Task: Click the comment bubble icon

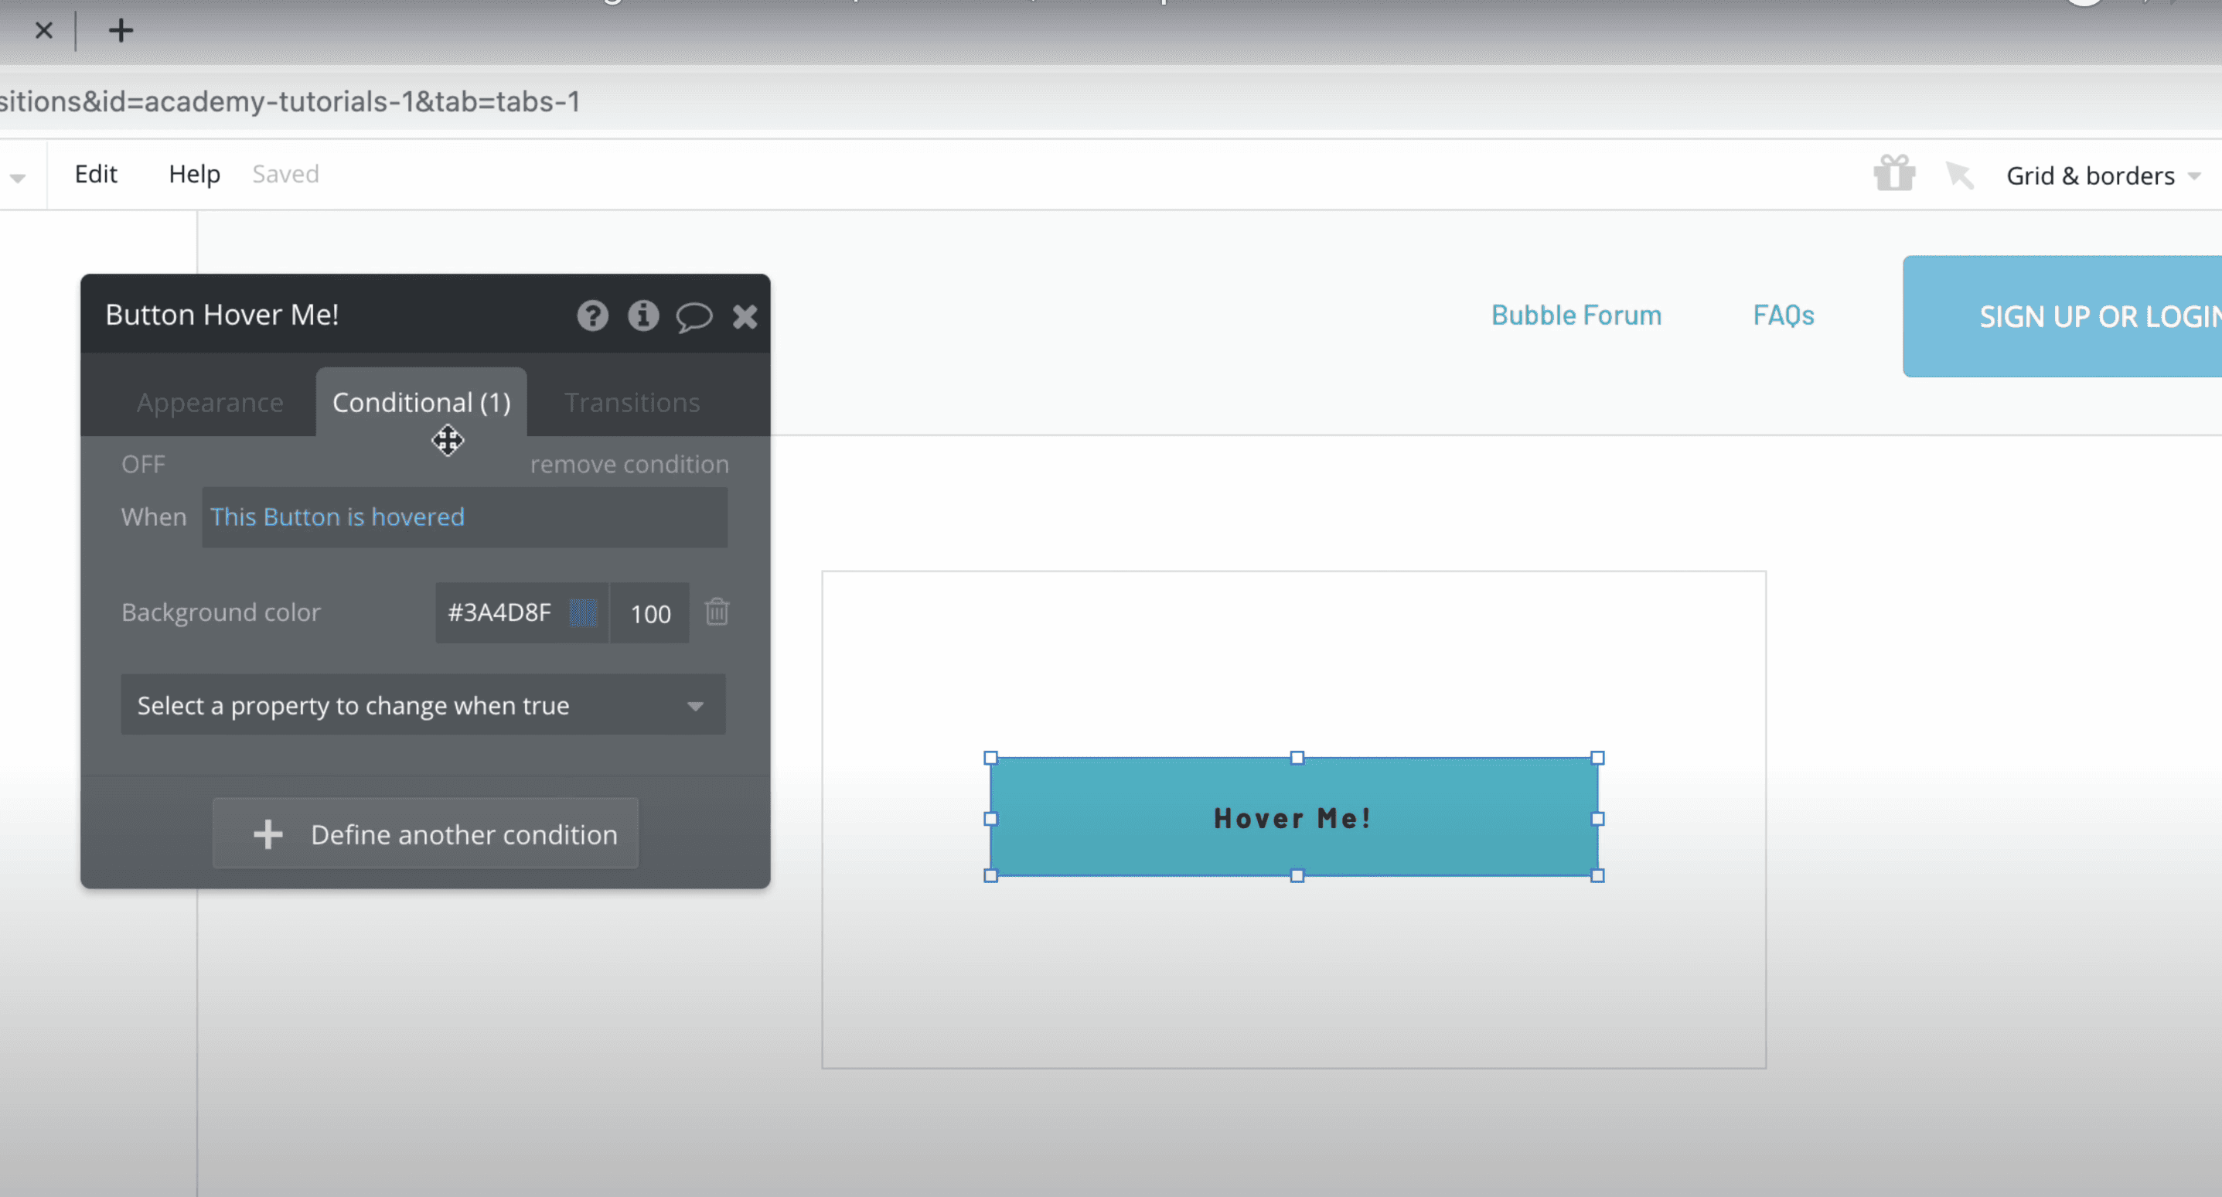Action: (x=694, y=314)
